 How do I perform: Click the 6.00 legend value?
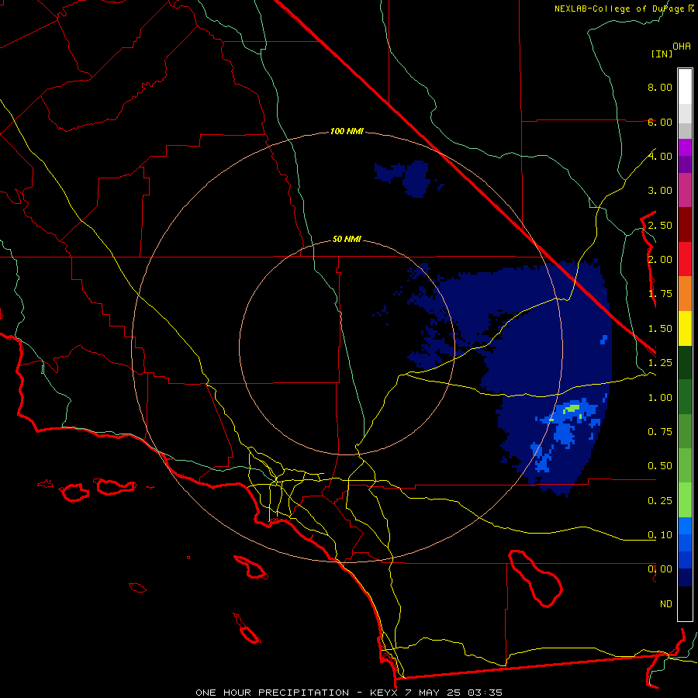point(660,122)
